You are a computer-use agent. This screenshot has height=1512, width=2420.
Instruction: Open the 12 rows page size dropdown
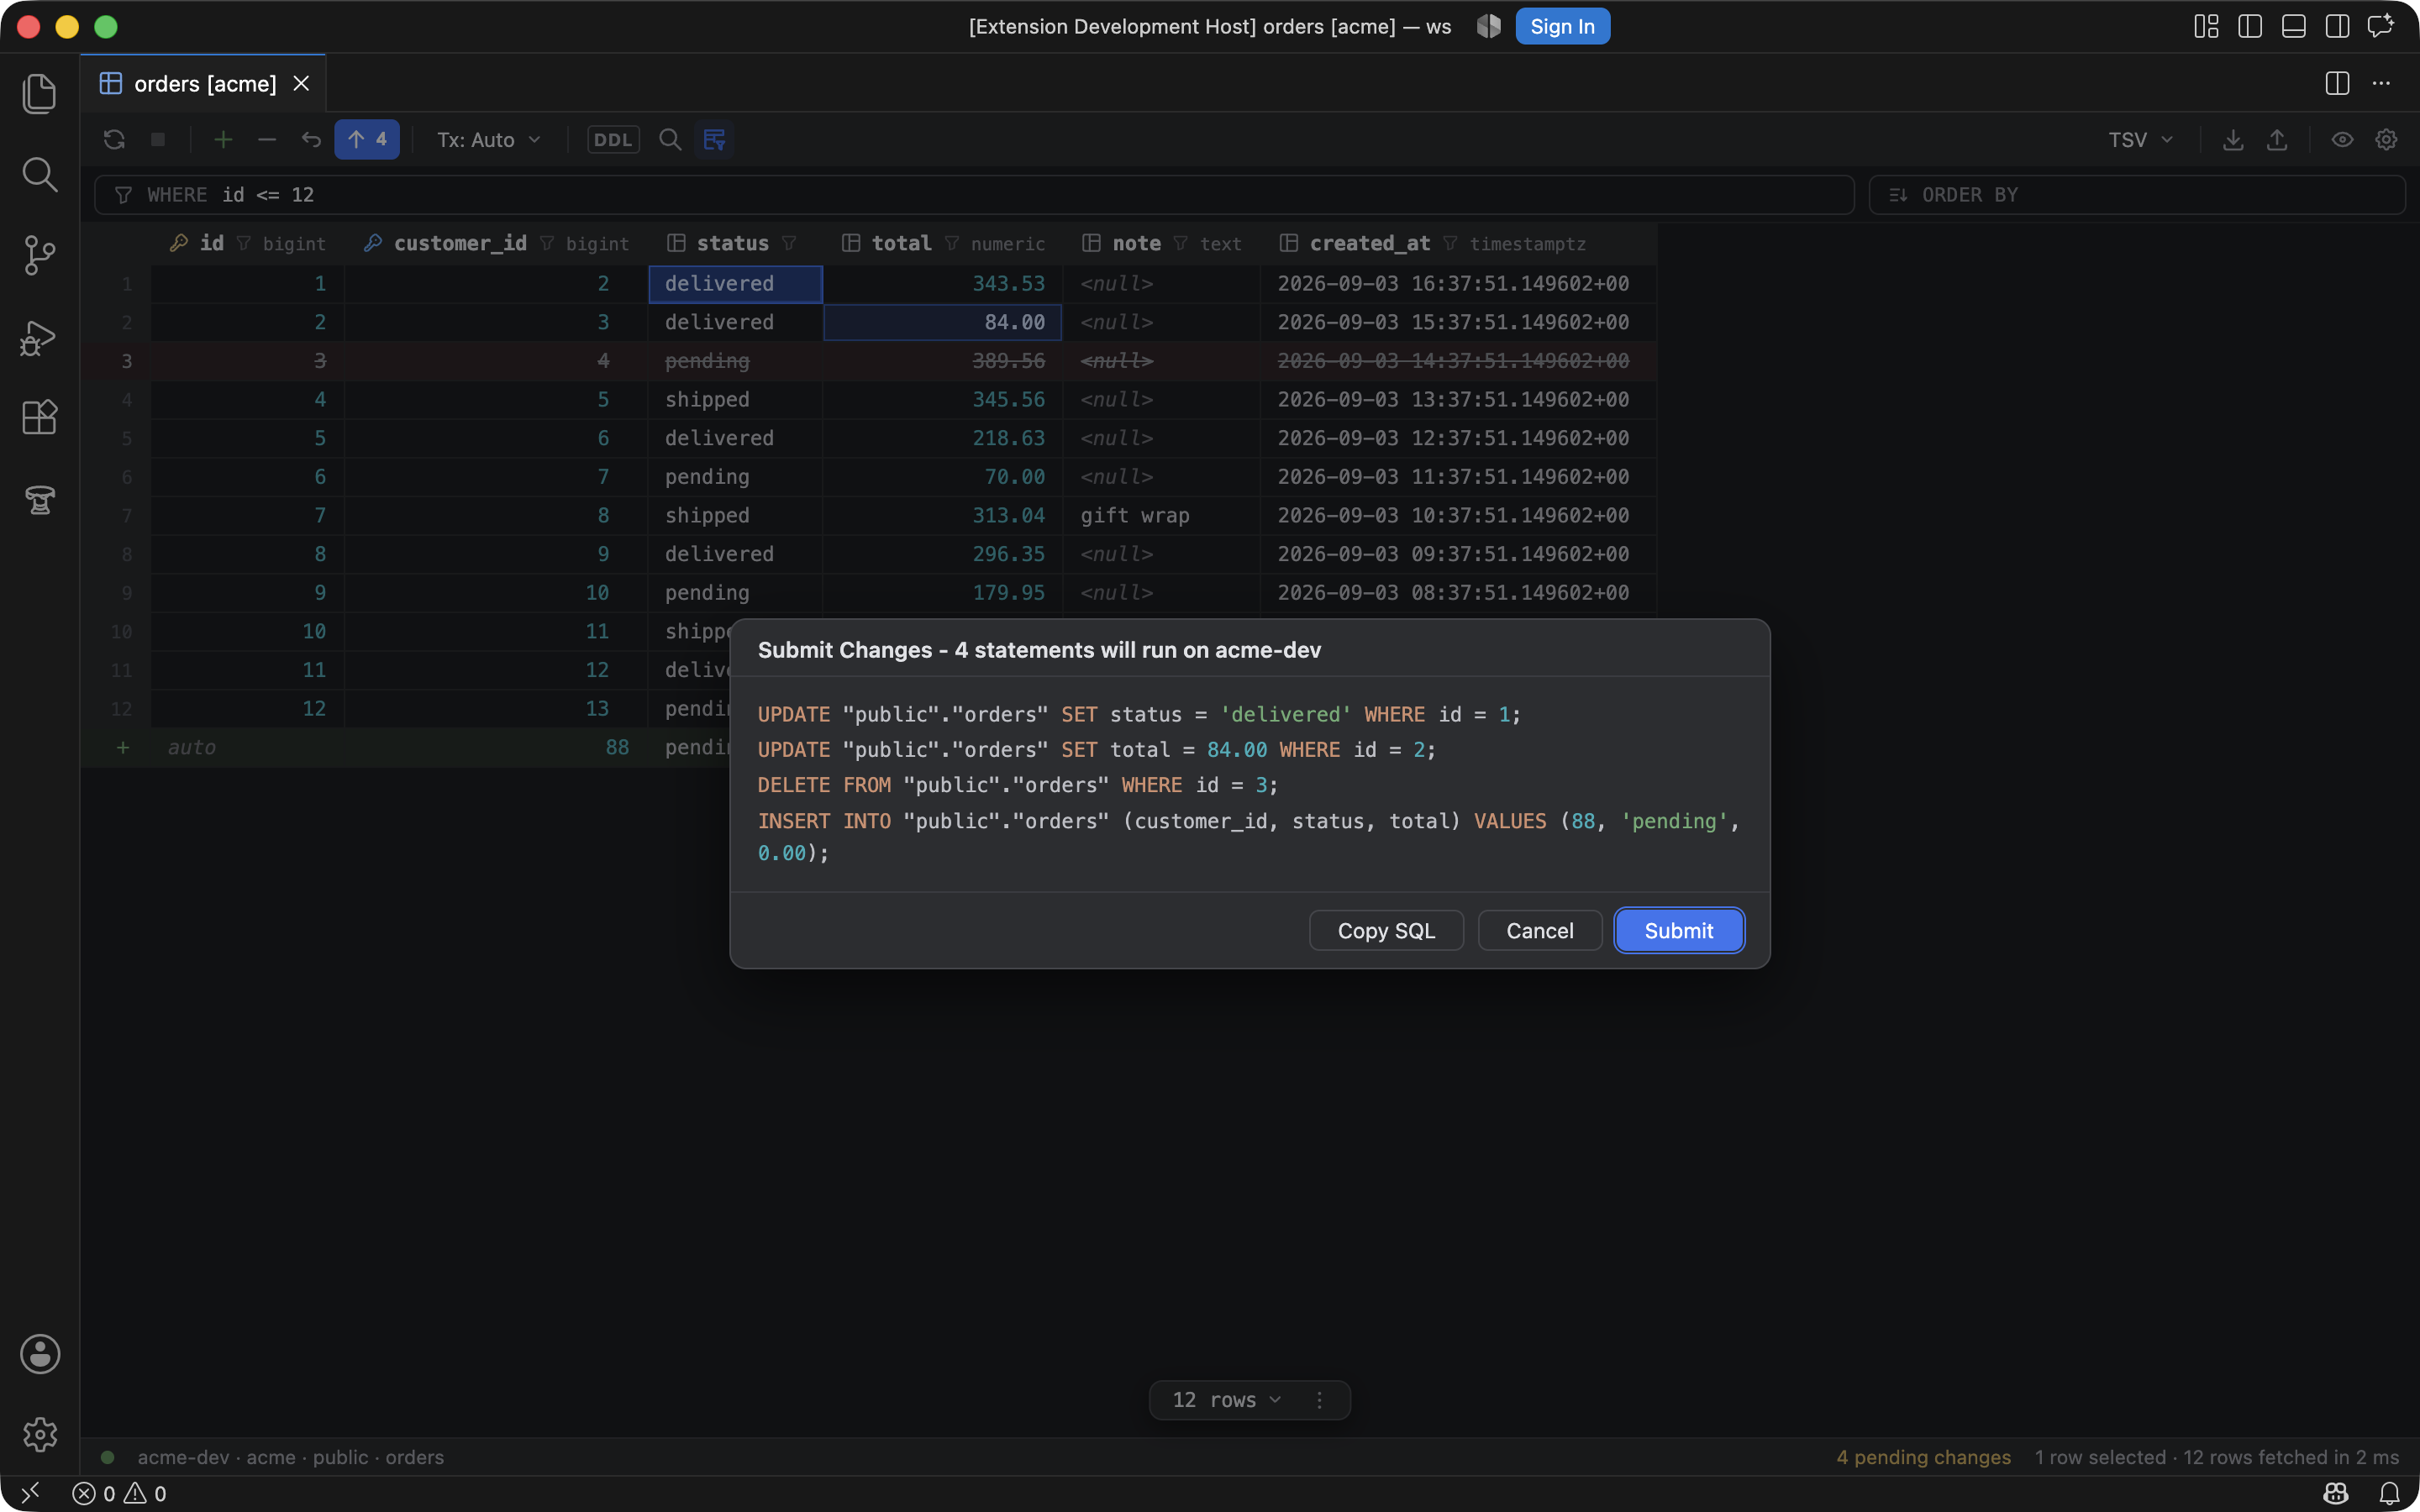1226,1400
